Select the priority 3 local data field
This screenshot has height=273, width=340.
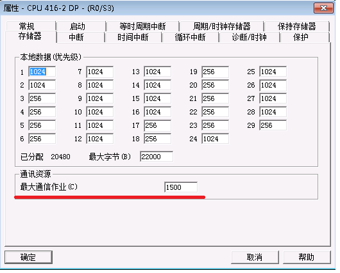pyautogui.click(x=42, y=98)
